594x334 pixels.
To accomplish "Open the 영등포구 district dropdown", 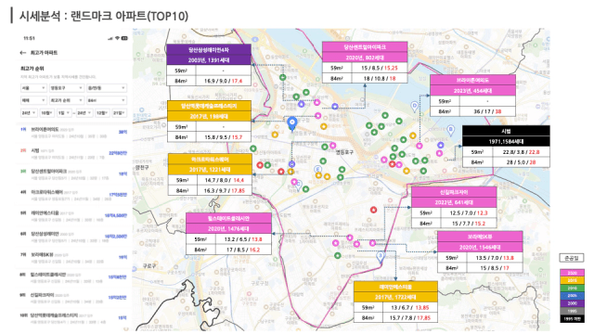I will 67,88.
